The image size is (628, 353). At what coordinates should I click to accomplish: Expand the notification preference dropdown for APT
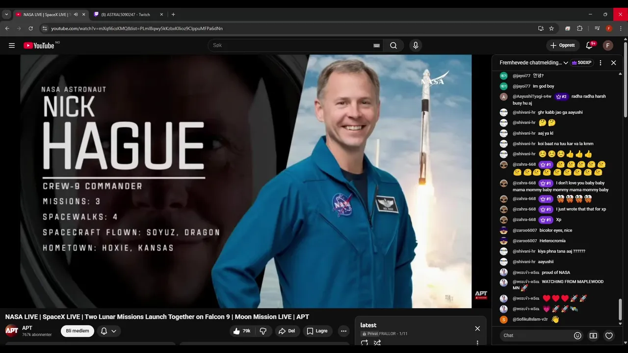114,331
